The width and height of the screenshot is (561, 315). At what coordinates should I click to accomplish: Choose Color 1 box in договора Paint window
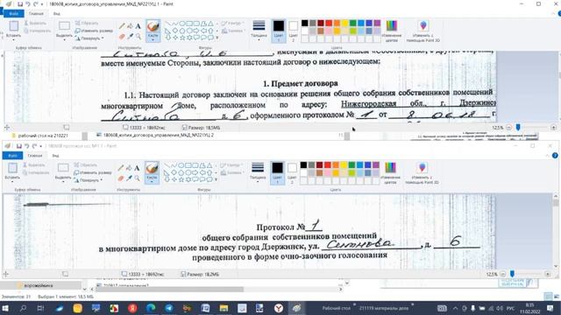[x=279, y=31]
